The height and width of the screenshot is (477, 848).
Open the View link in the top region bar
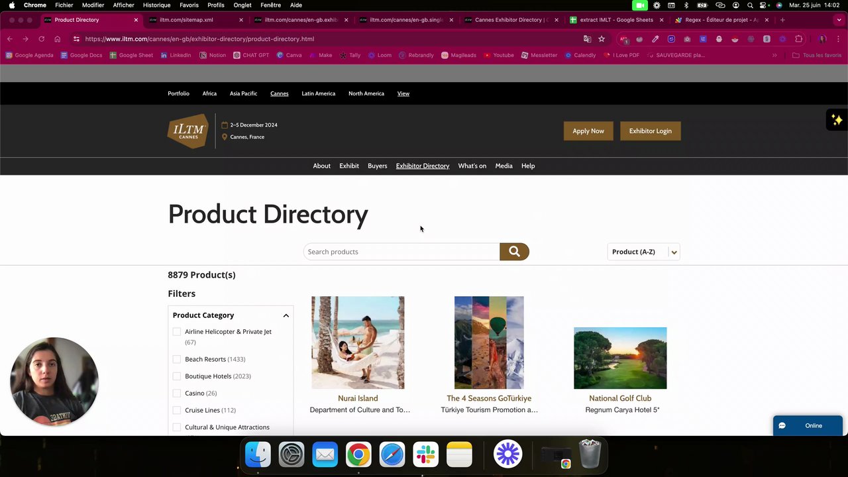(403, 93)
